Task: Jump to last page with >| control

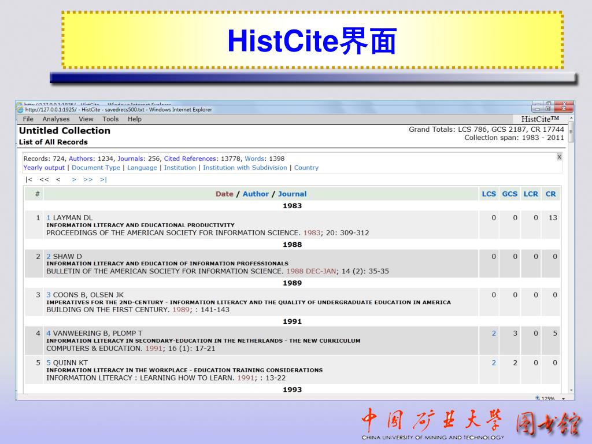Action: click(103, 180)
